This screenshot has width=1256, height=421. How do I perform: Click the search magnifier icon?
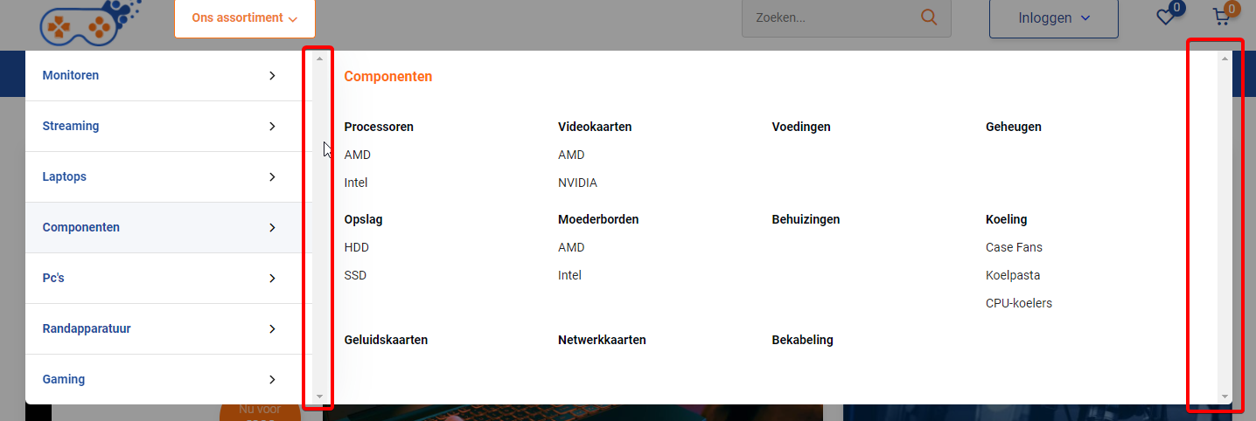click(928, 17)
